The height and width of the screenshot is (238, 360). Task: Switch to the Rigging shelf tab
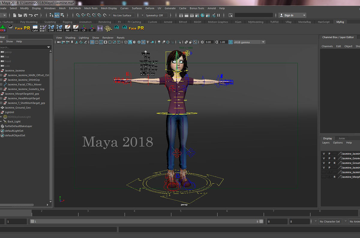67,22
